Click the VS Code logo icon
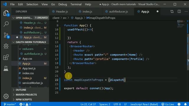This screenshot has height=106, width=189. coord(5,4)
